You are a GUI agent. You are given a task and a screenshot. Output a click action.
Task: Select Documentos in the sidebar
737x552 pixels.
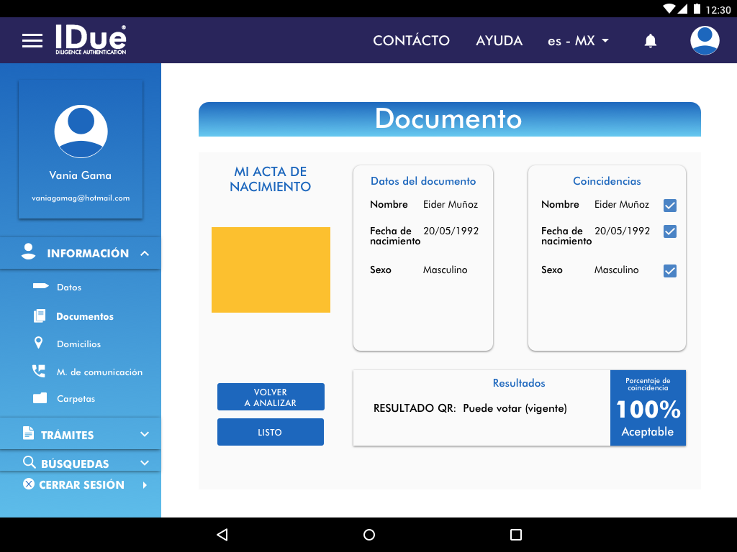click(84, 316)
